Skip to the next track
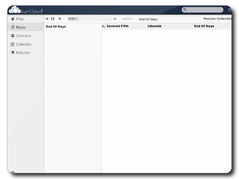Screen dimensions: 239x179 tap(60, 19)
